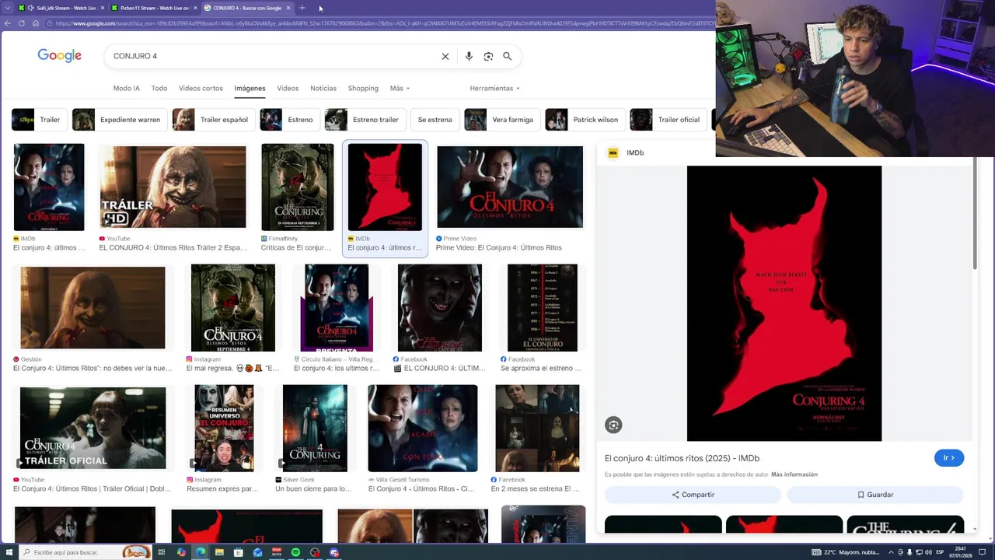
Task: Open Google Lens image search
Action: pos(488,56)
